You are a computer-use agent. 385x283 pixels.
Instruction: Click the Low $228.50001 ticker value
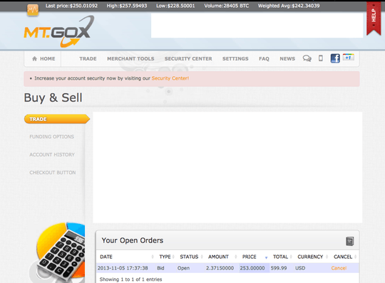[175, 6]
